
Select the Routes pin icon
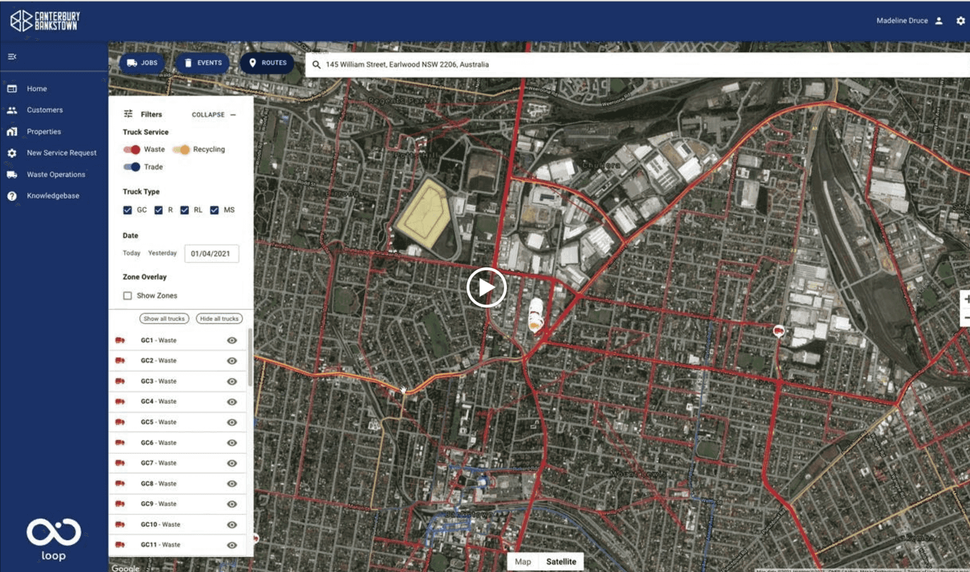pyautogui.click(x=253, y=62)
